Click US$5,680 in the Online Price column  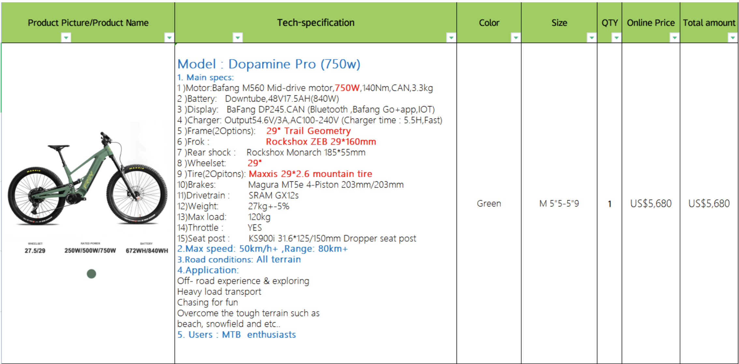tap(651, 203)
